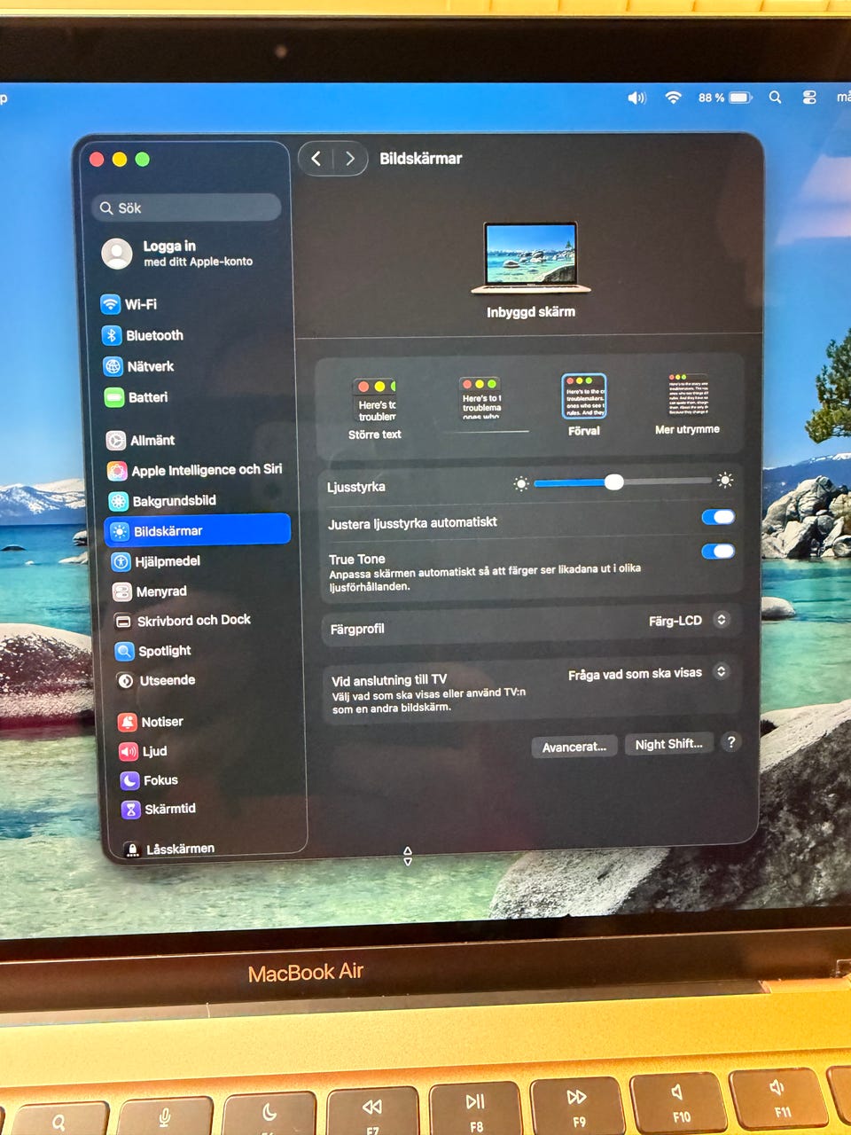Click the Hjälpmedel accessibility icon
This screenshot has width=851, height=1135.
coord(121,561)
